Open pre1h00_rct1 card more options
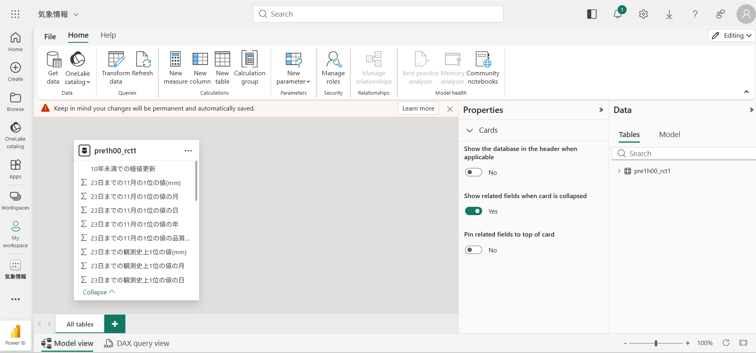Screen dimensions: 756x353 pos(188,151)
